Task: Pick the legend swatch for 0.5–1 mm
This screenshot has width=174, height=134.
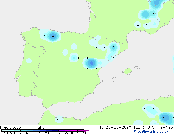Action: point(11,130)
